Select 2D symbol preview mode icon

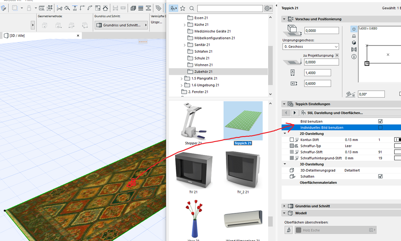[x=354, y=29]
